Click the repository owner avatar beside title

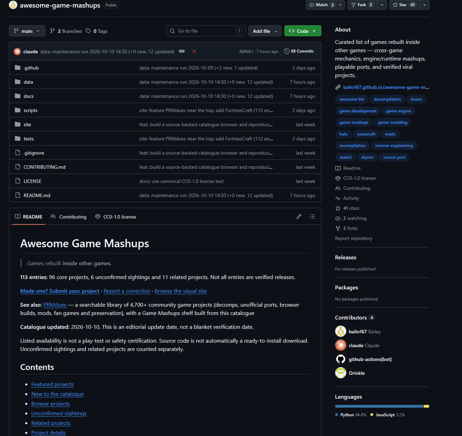pyautogui.click(x=13, y=5)
